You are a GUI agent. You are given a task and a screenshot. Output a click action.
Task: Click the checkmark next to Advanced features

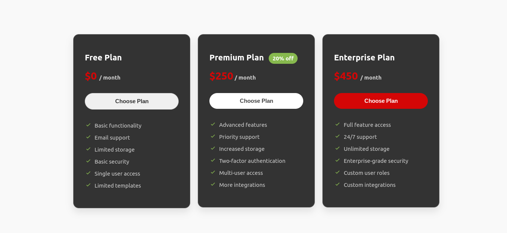click(x=213, y=125)
